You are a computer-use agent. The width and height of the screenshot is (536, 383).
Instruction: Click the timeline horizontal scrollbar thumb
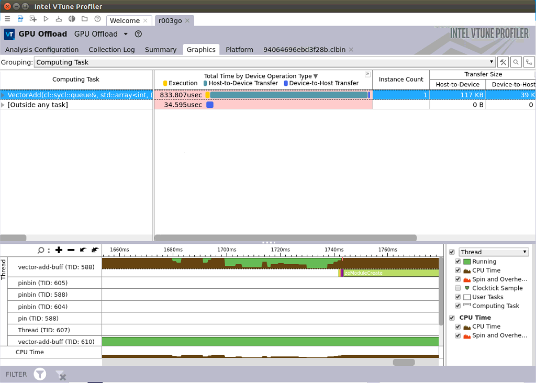tap(404, 362)
